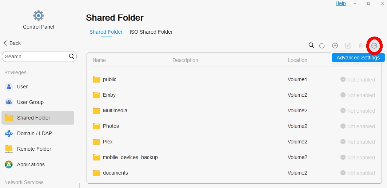387x188 pixels.
Task: Click the delete trash icon
Action: pos(361,46)
